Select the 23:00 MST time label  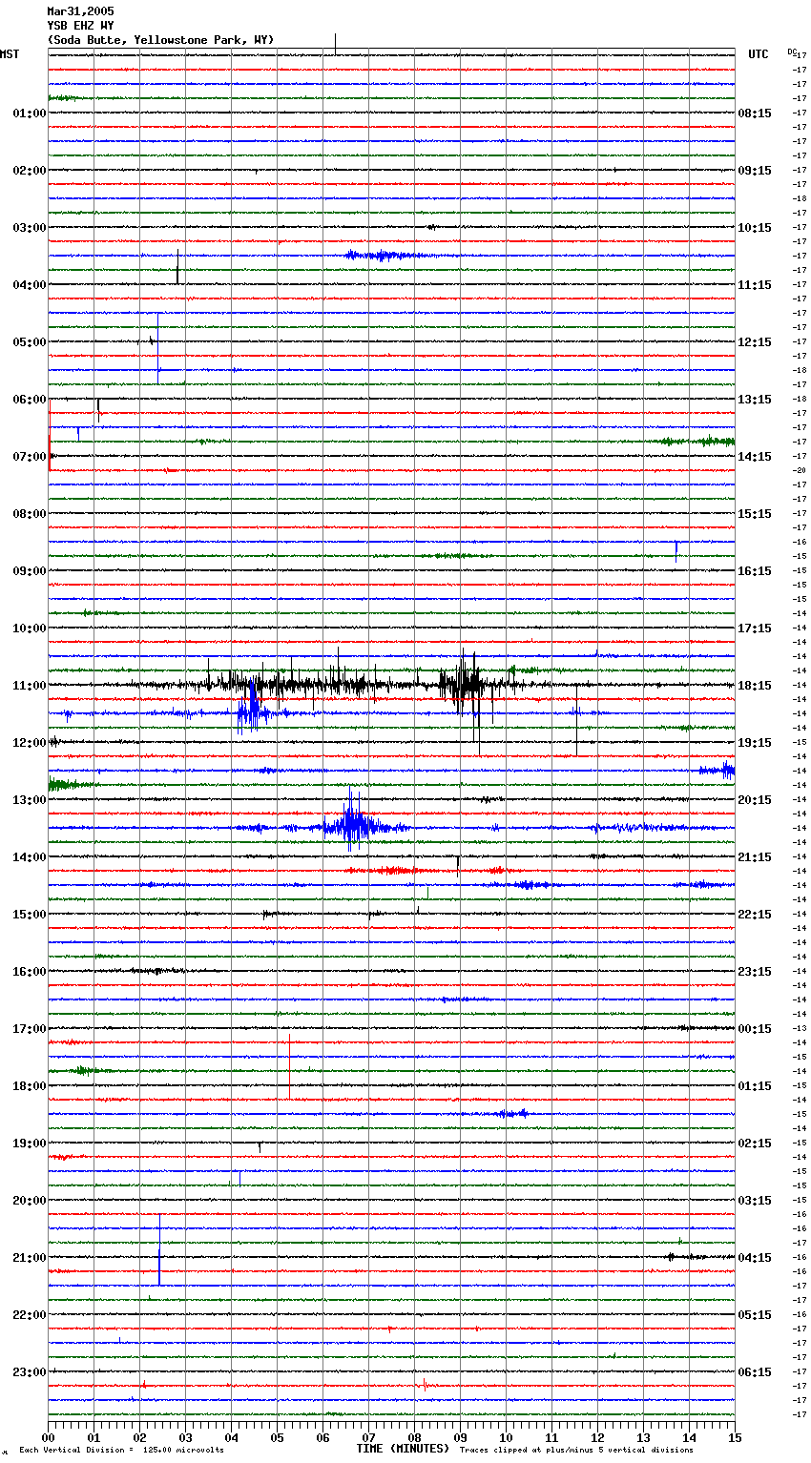pos(29,1372)
